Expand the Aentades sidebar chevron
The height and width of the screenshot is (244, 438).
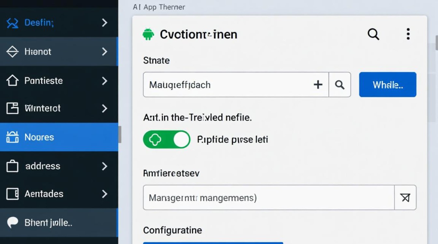point(104,194)
